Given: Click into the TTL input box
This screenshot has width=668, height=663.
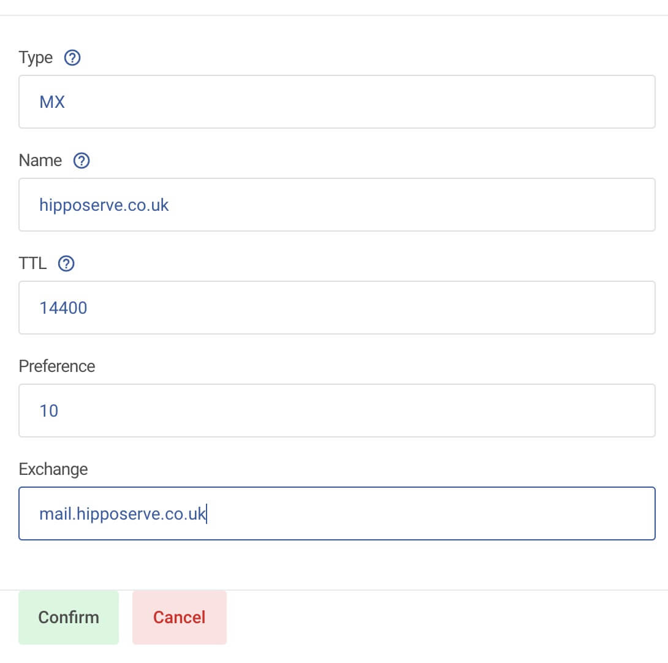Looking at the screenshot, I should coord(337,308).
